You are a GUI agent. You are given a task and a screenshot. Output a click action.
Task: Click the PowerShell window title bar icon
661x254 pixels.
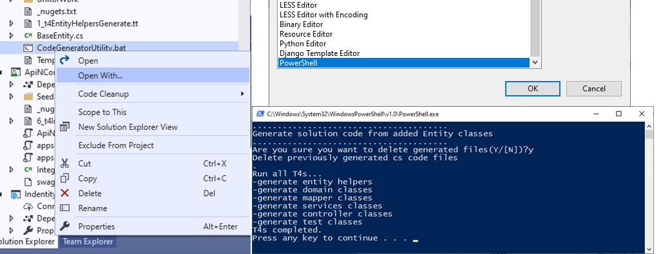coord(260,114)
